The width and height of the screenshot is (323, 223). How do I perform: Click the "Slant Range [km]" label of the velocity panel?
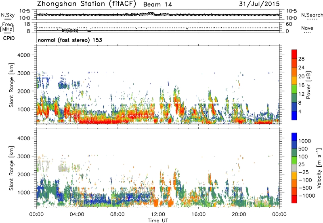[11, 168]
